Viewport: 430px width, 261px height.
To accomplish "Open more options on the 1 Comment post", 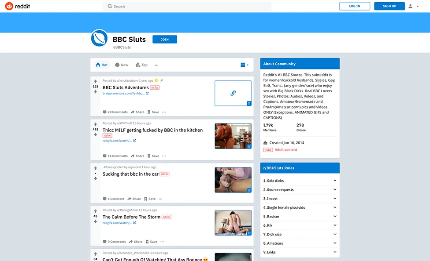I will [x=160, y=199].
